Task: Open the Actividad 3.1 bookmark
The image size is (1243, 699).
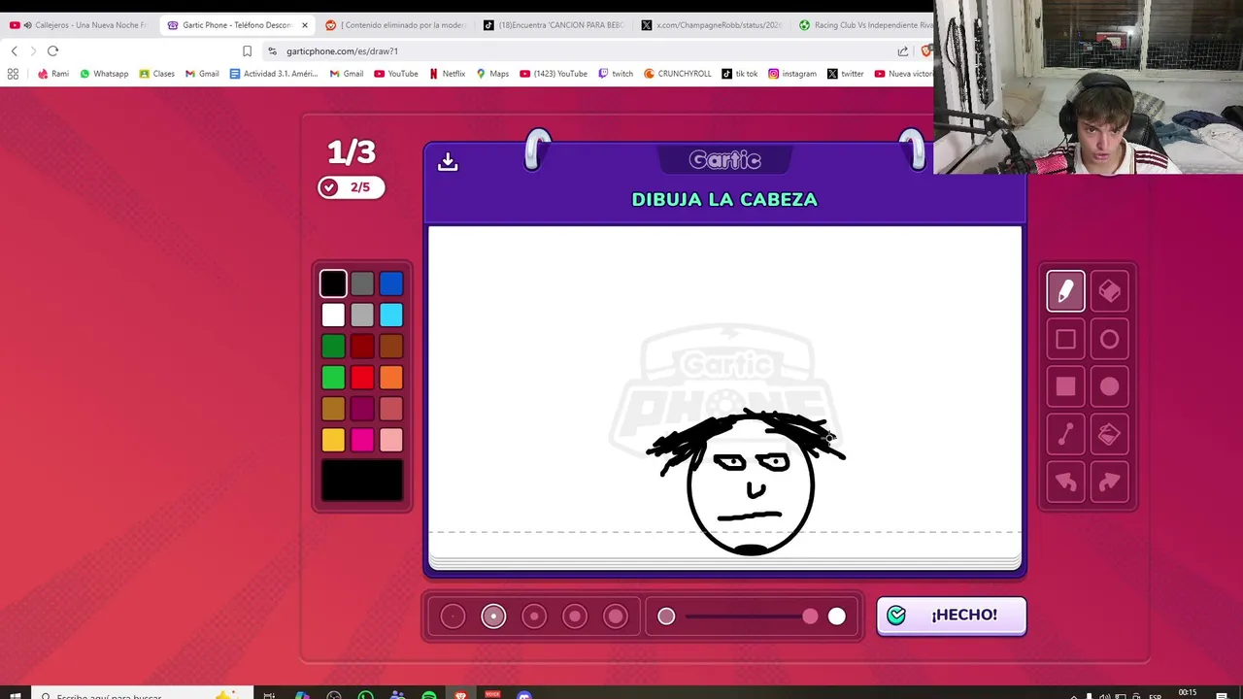Action: tap(274, 74)
